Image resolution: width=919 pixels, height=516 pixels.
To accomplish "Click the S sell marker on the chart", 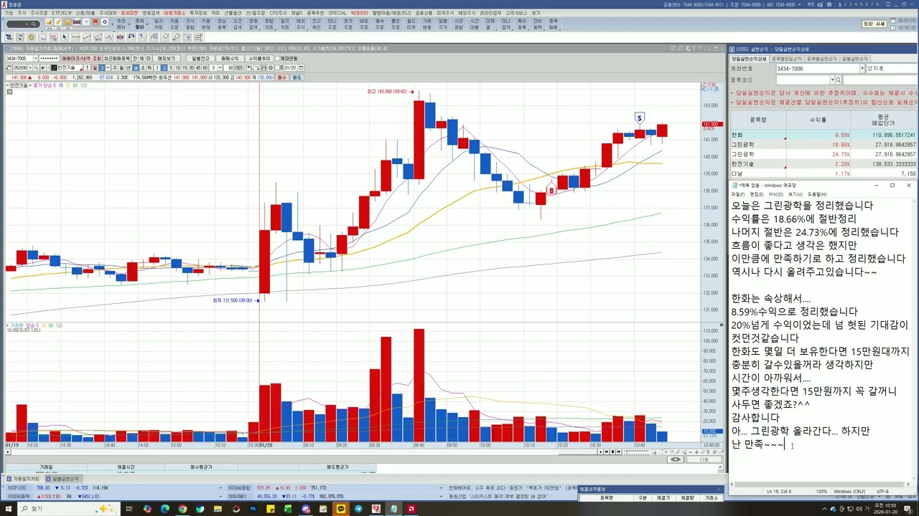I will point(639,118).
